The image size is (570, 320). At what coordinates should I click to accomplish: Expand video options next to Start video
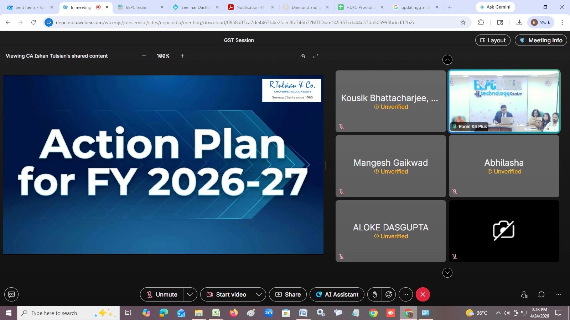coord(259,294)
